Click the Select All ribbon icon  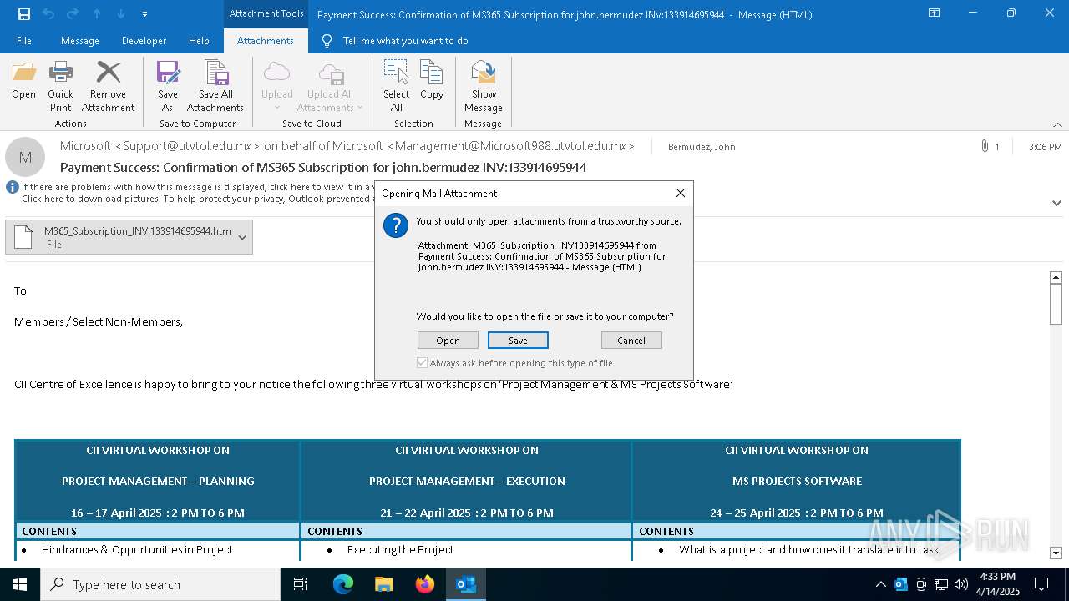[397, 87]
